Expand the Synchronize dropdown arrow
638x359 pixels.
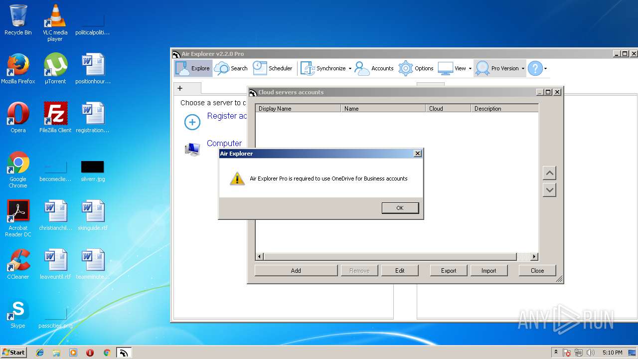click(350, 69)
